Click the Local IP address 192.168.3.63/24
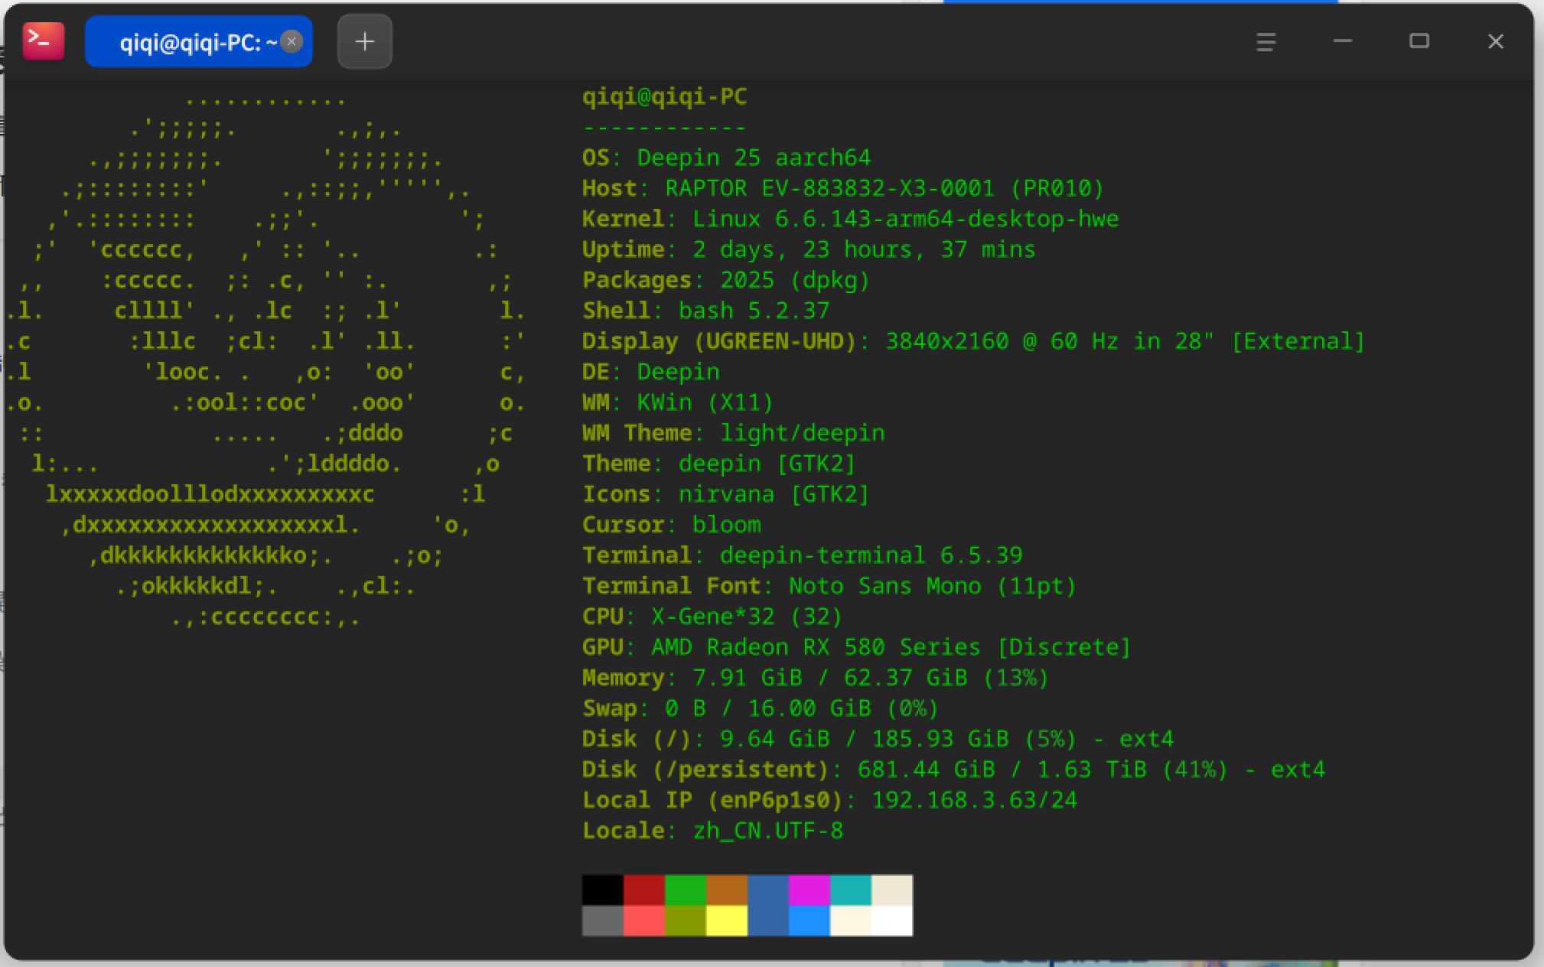The height and width of the screenshot is (967, 1544). click(x=975, y=800)
